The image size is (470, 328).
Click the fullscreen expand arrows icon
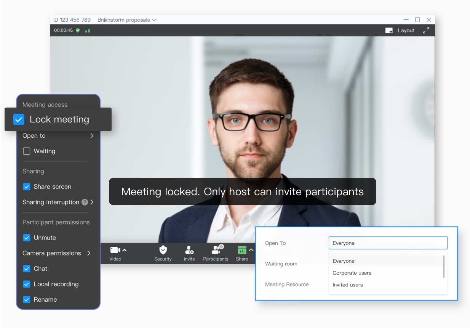[x=426, y=31]
